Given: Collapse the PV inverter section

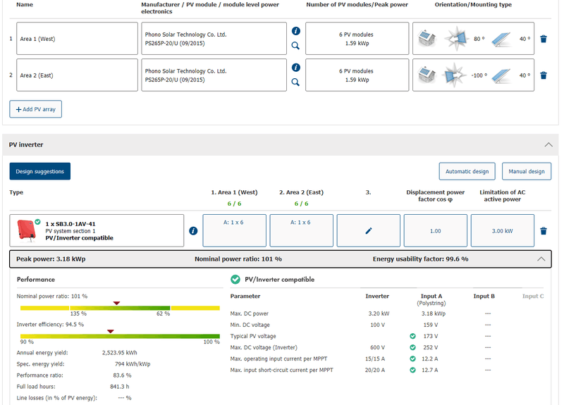Looking at the screenshot, I should (x=548, y=144).
